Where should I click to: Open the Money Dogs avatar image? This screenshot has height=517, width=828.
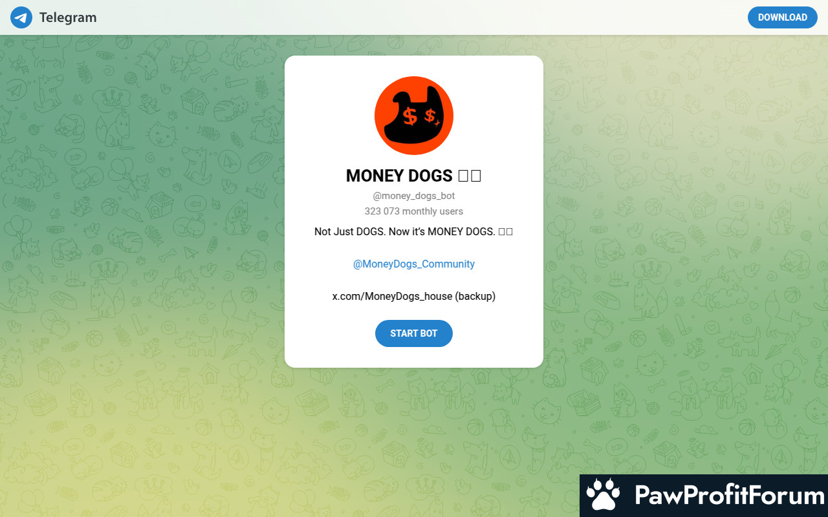(414, 116)
